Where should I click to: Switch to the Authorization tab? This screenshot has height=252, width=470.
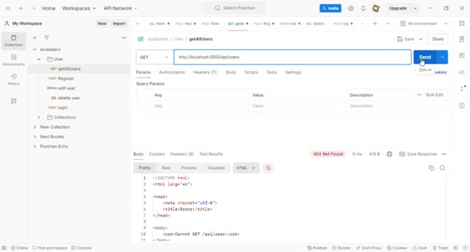(172, 72)
